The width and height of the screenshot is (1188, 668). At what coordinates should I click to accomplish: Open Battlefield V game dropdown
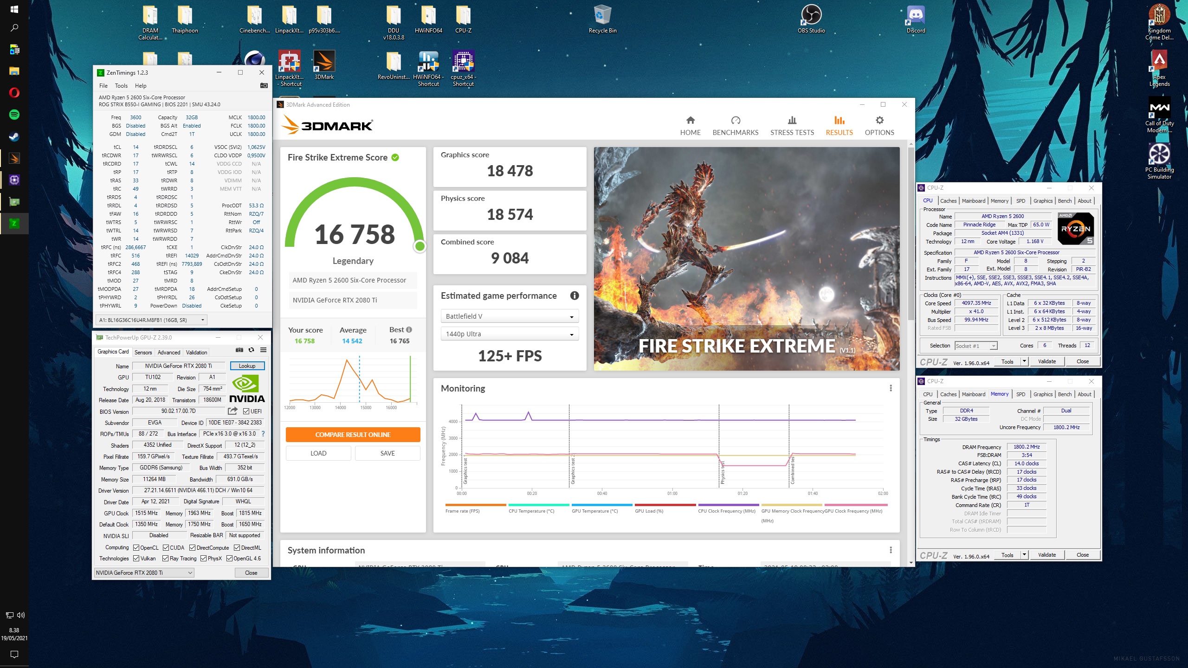[509, 316]
